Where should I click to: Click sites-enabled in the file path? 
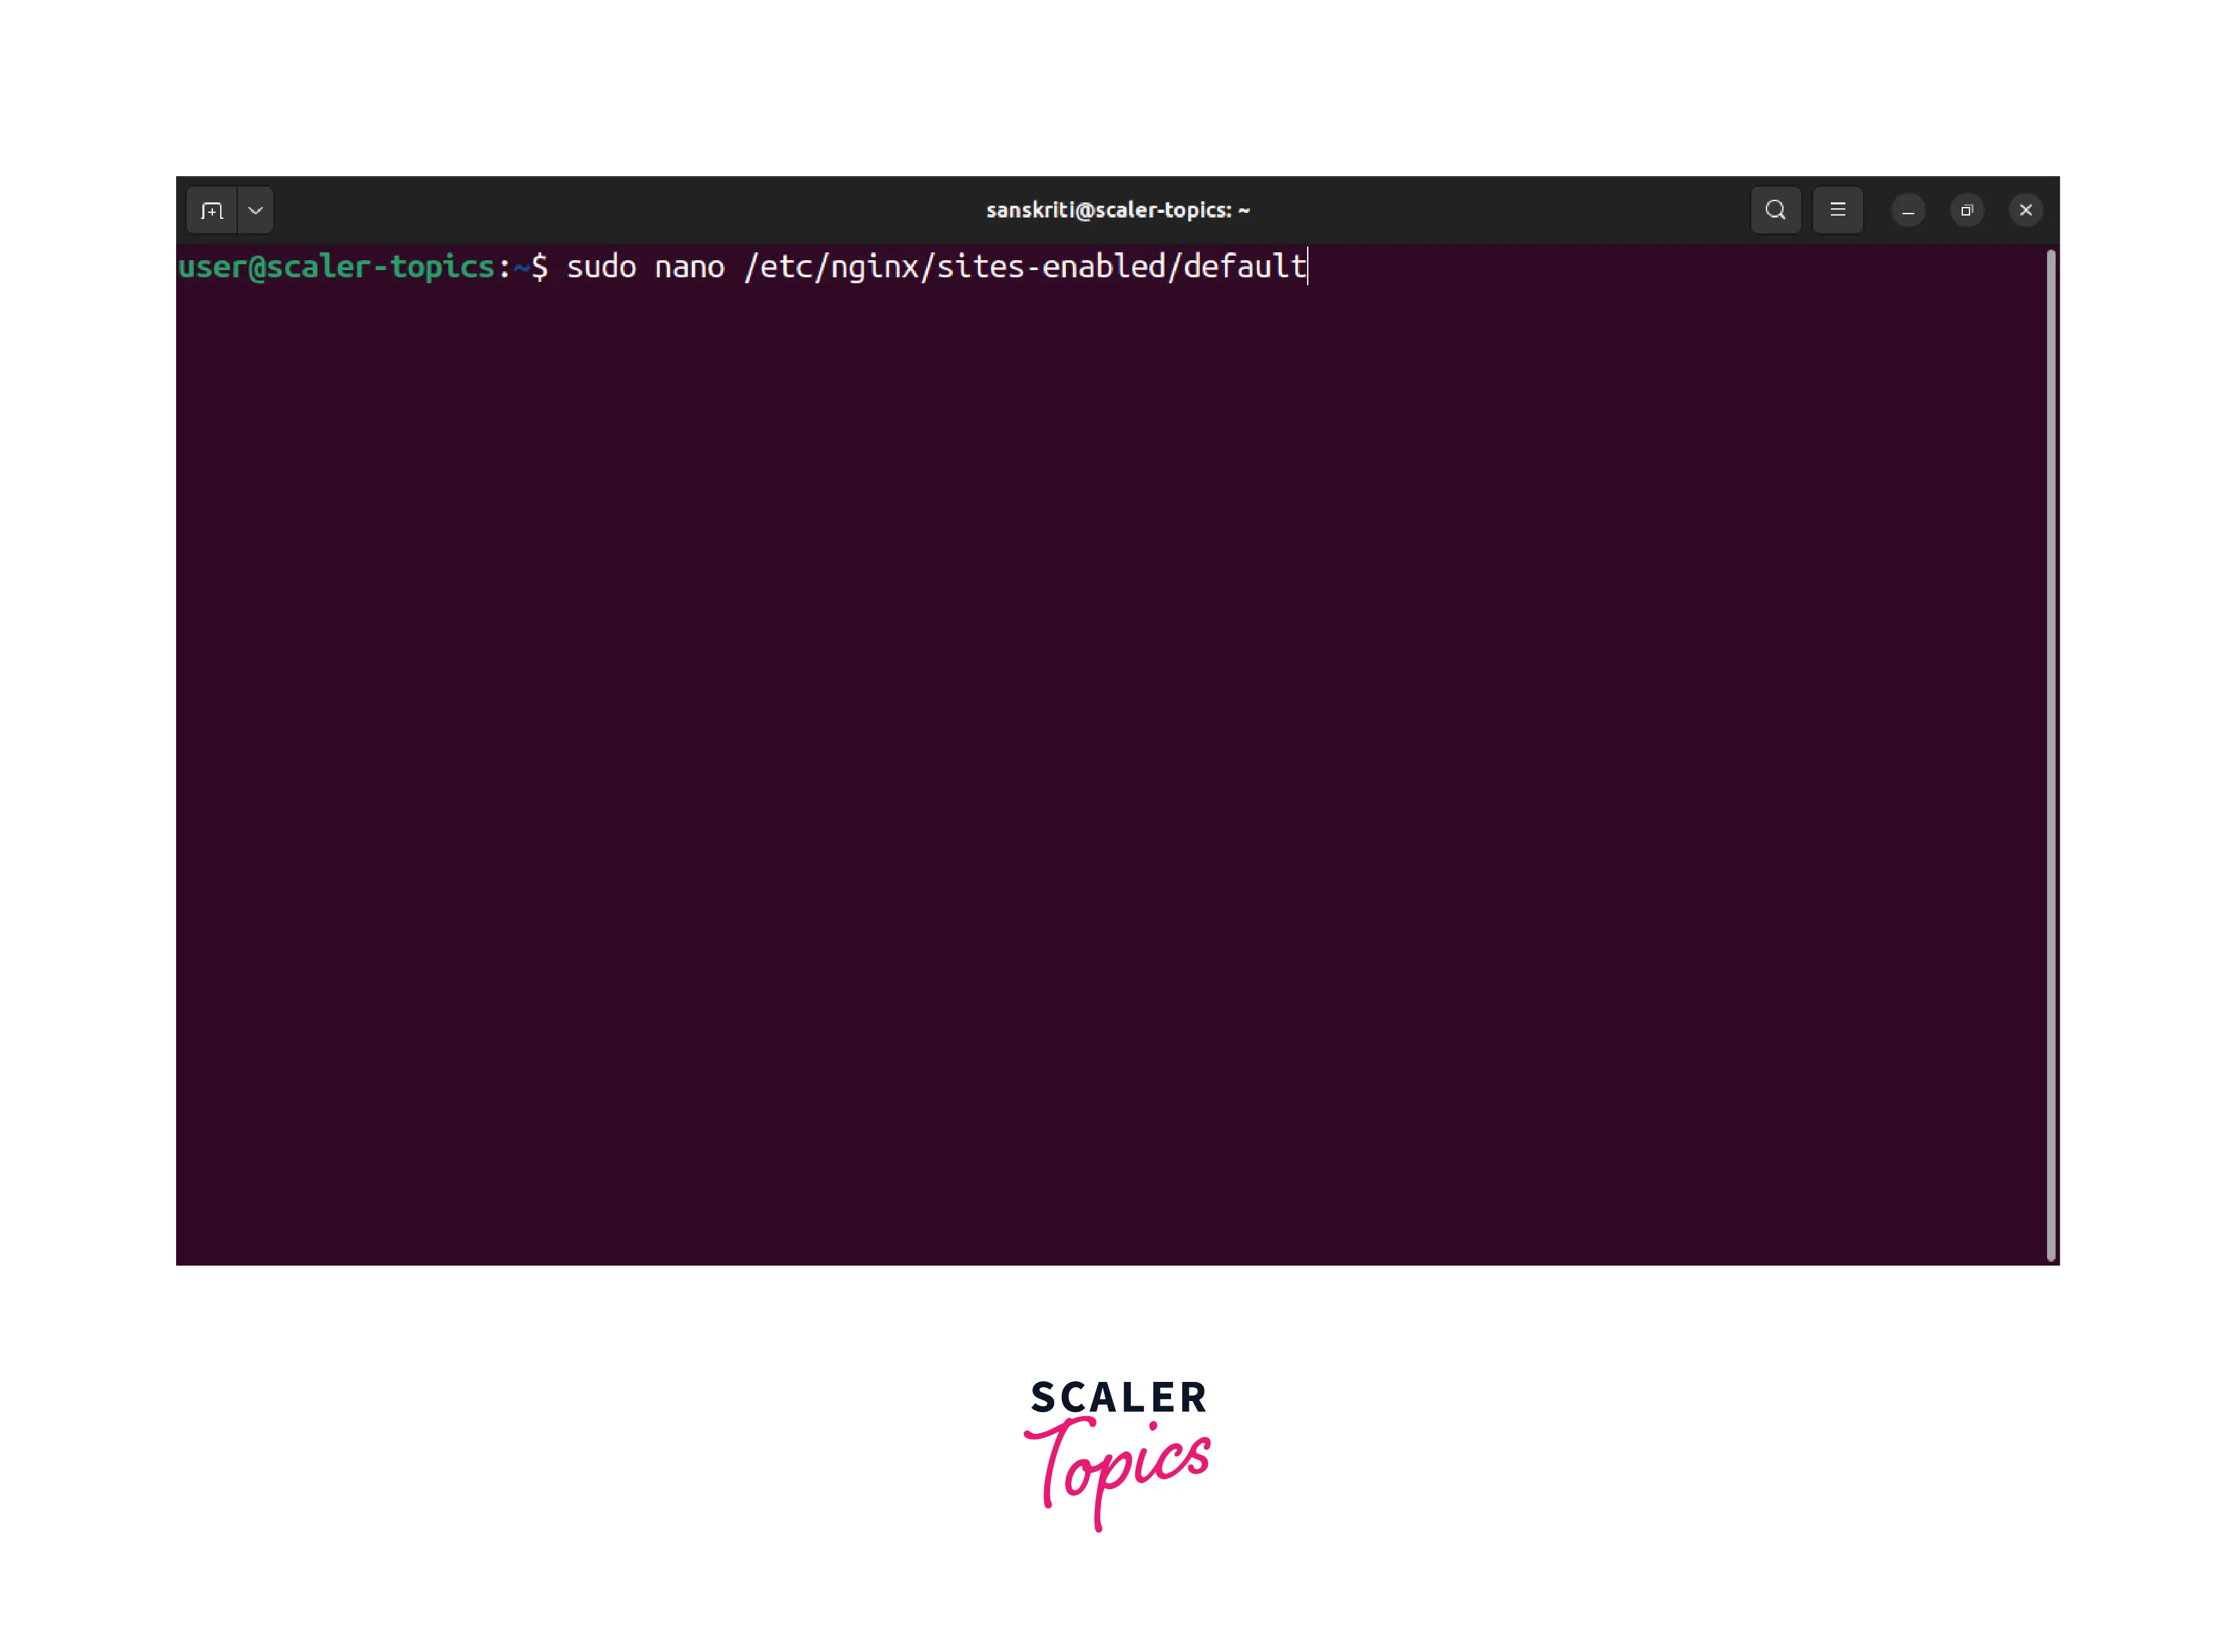click(x=1050, y=267)
